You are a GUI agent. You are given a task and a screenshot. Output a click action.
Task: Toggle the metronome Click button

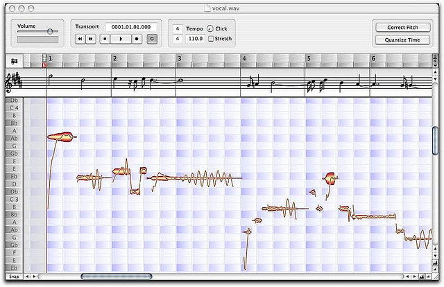click(x=210, y=28)
